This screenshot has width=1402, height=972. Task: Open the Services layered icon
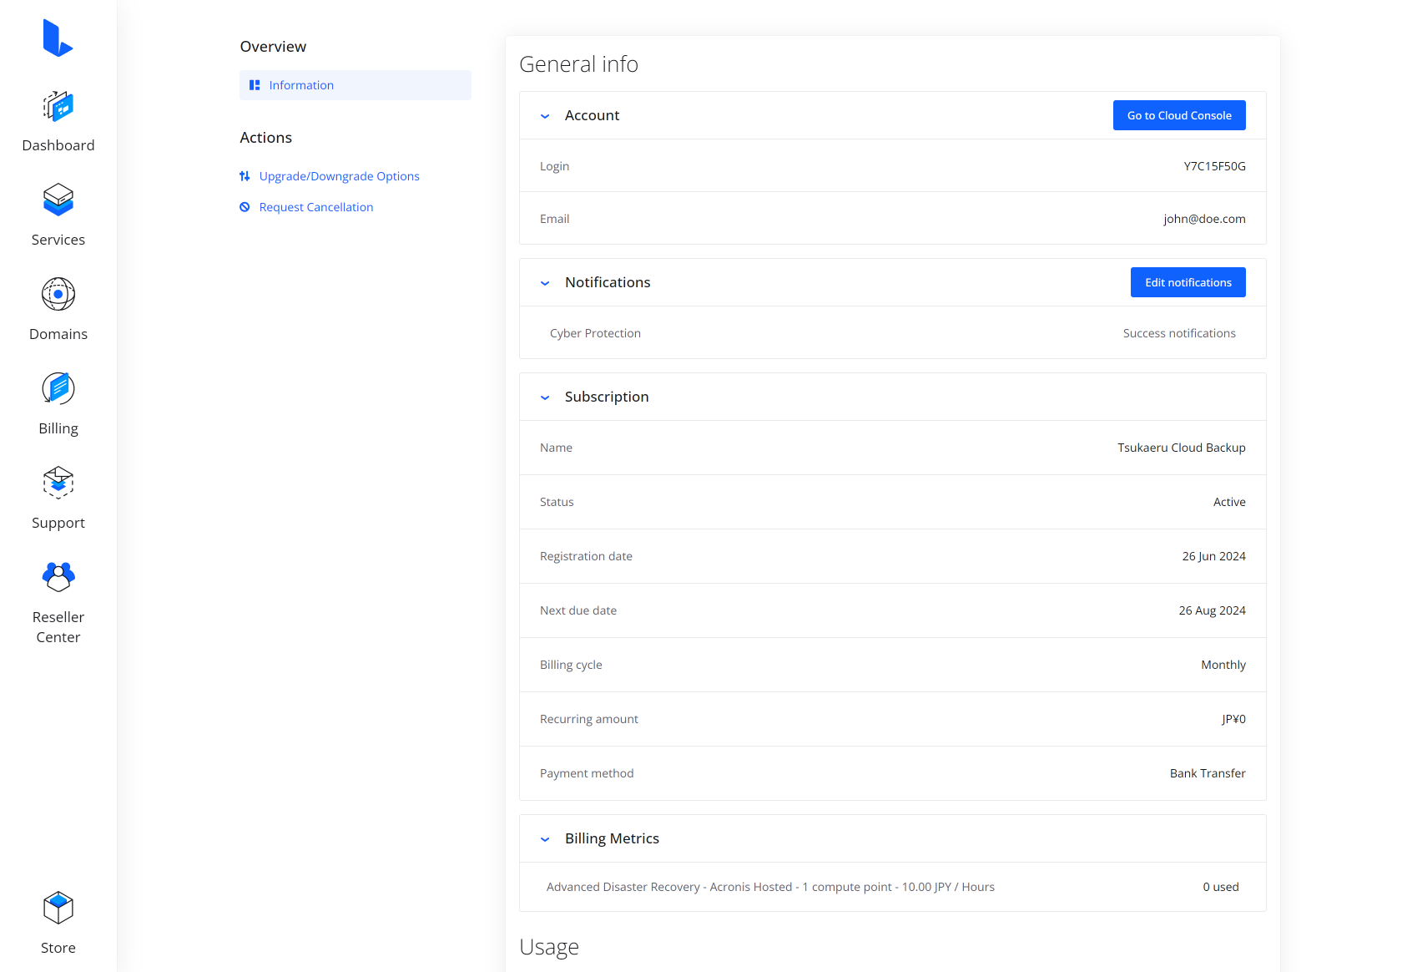click(58, 200)
